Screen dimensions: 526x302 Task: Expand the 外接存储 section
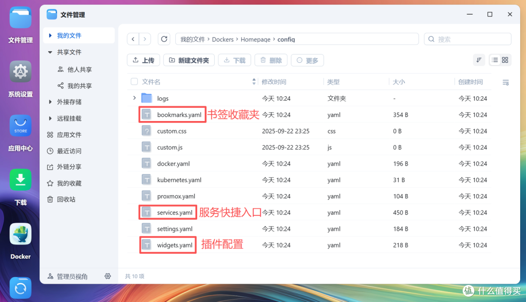(x=50, y=102)
